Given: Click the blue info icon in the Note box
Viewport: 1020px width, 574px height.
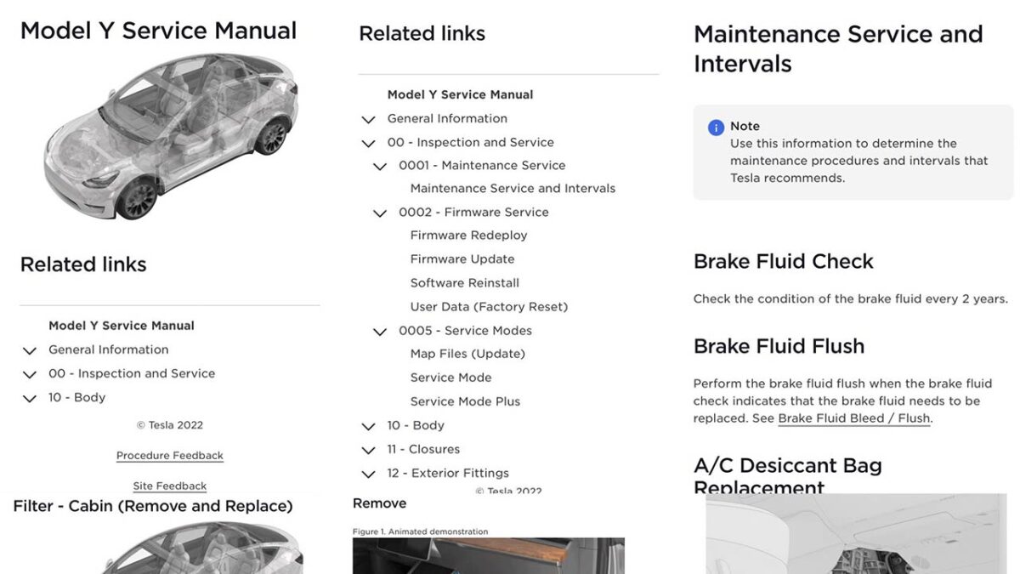Looking at the screenshot, I should point(717,127).
